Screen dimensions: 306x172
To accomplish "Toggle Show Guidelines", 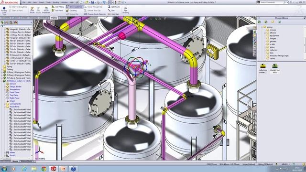I will click(x=75, y=7).
